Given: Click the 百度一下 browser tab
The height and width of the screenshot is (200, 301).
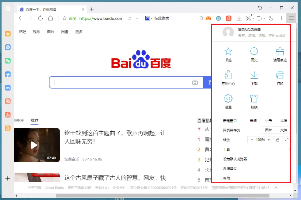Looking at the screenshot, I should [52, 9].
